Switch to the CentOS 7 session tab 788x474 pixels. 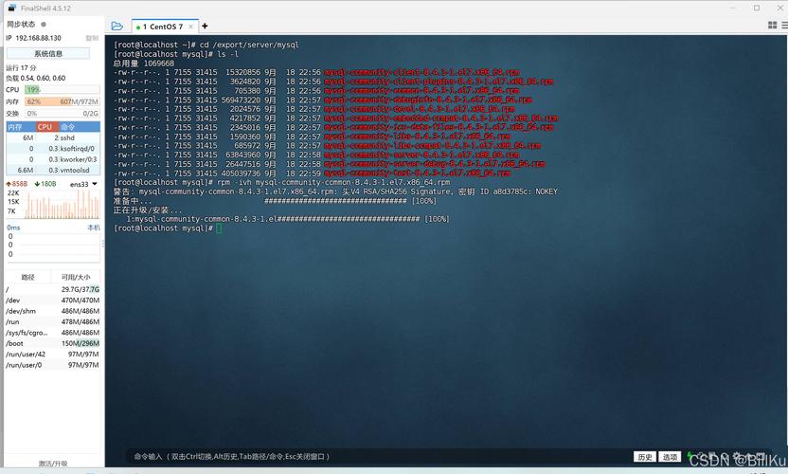point(163,27)
